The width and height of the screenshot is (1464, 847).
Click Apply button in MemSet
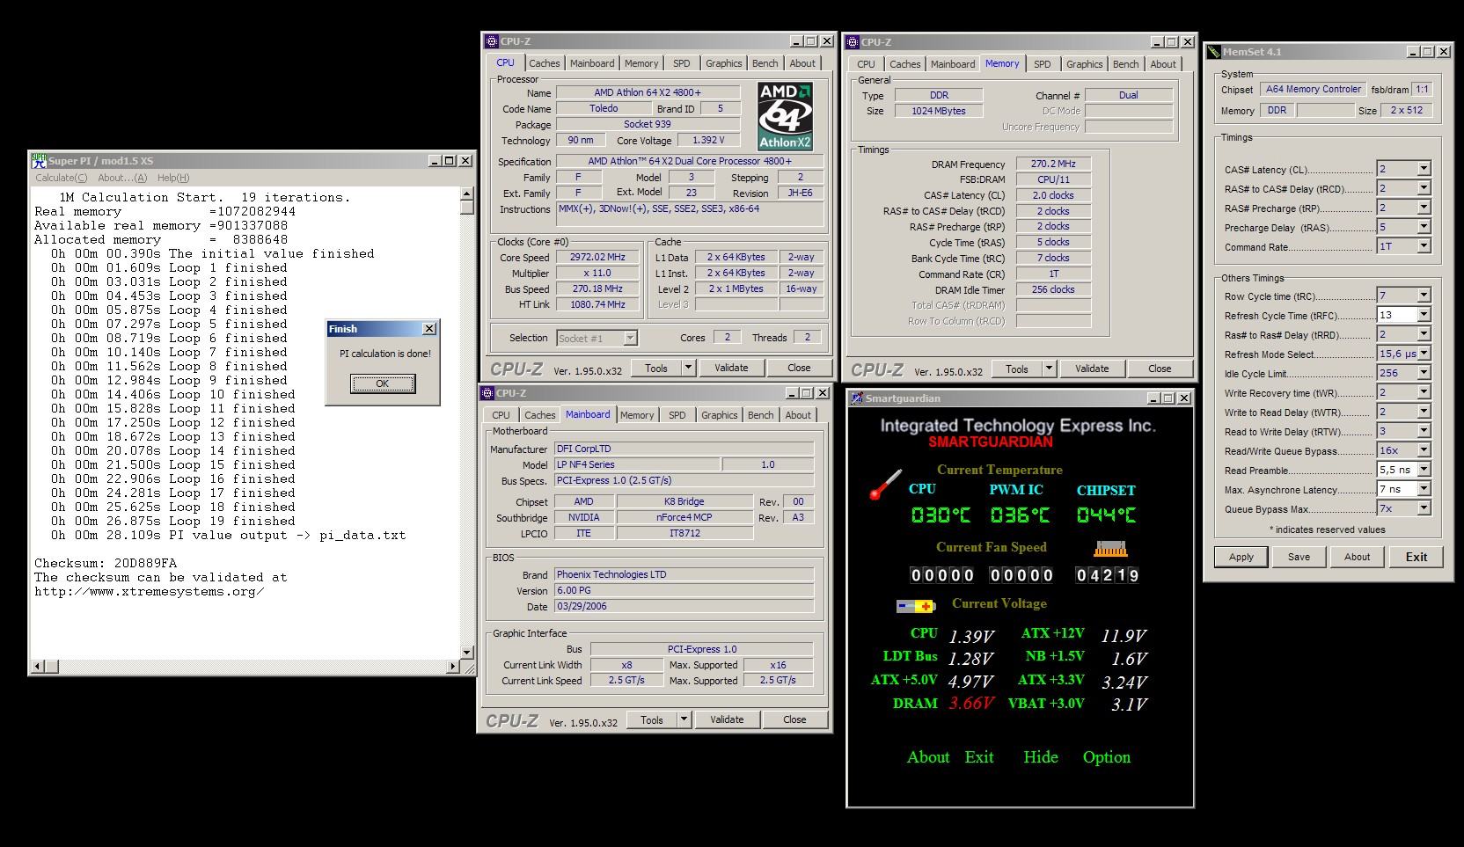coord(1241,557)
